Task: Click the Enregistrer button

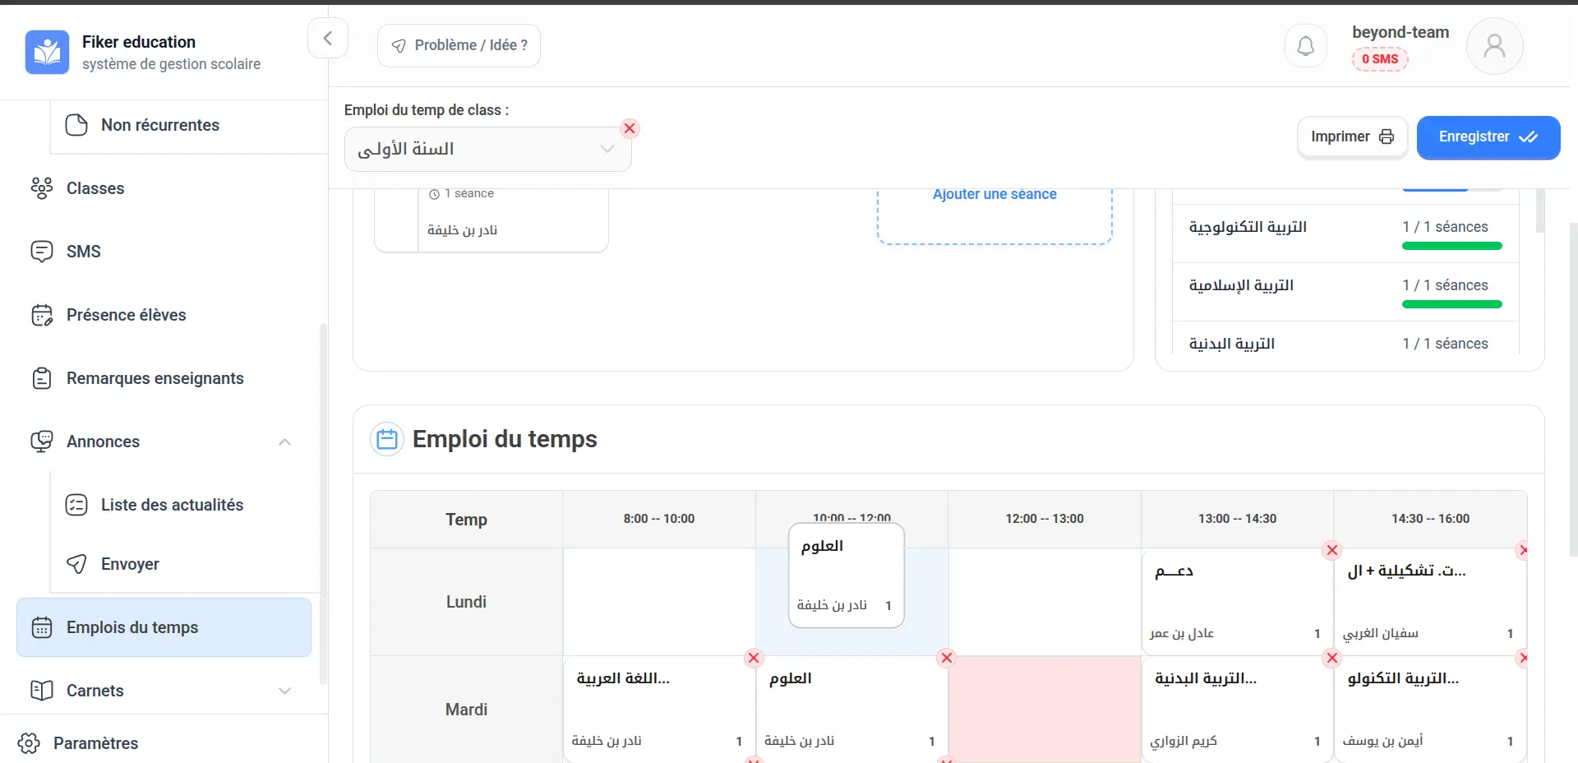Action: coord(1488,137)
